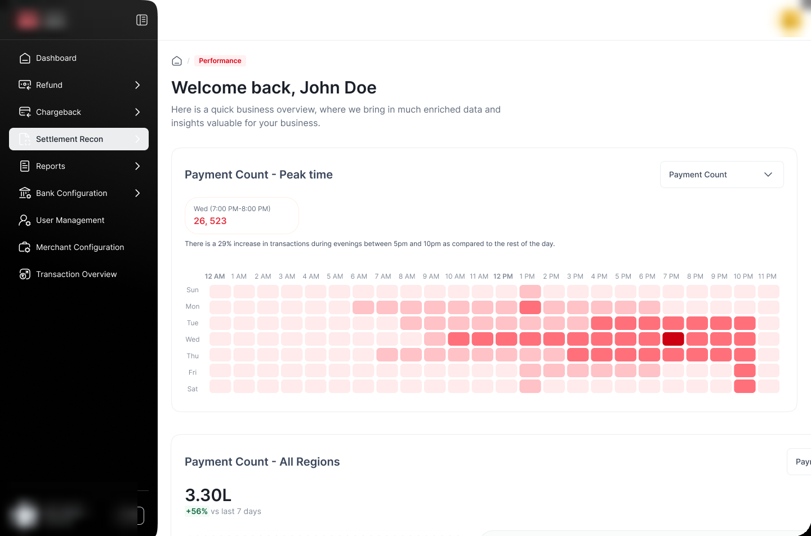The width and height of the screenshot is (811, 536).
Task: Expand the Settlement Recon chevron
Action: click(137, 139)
